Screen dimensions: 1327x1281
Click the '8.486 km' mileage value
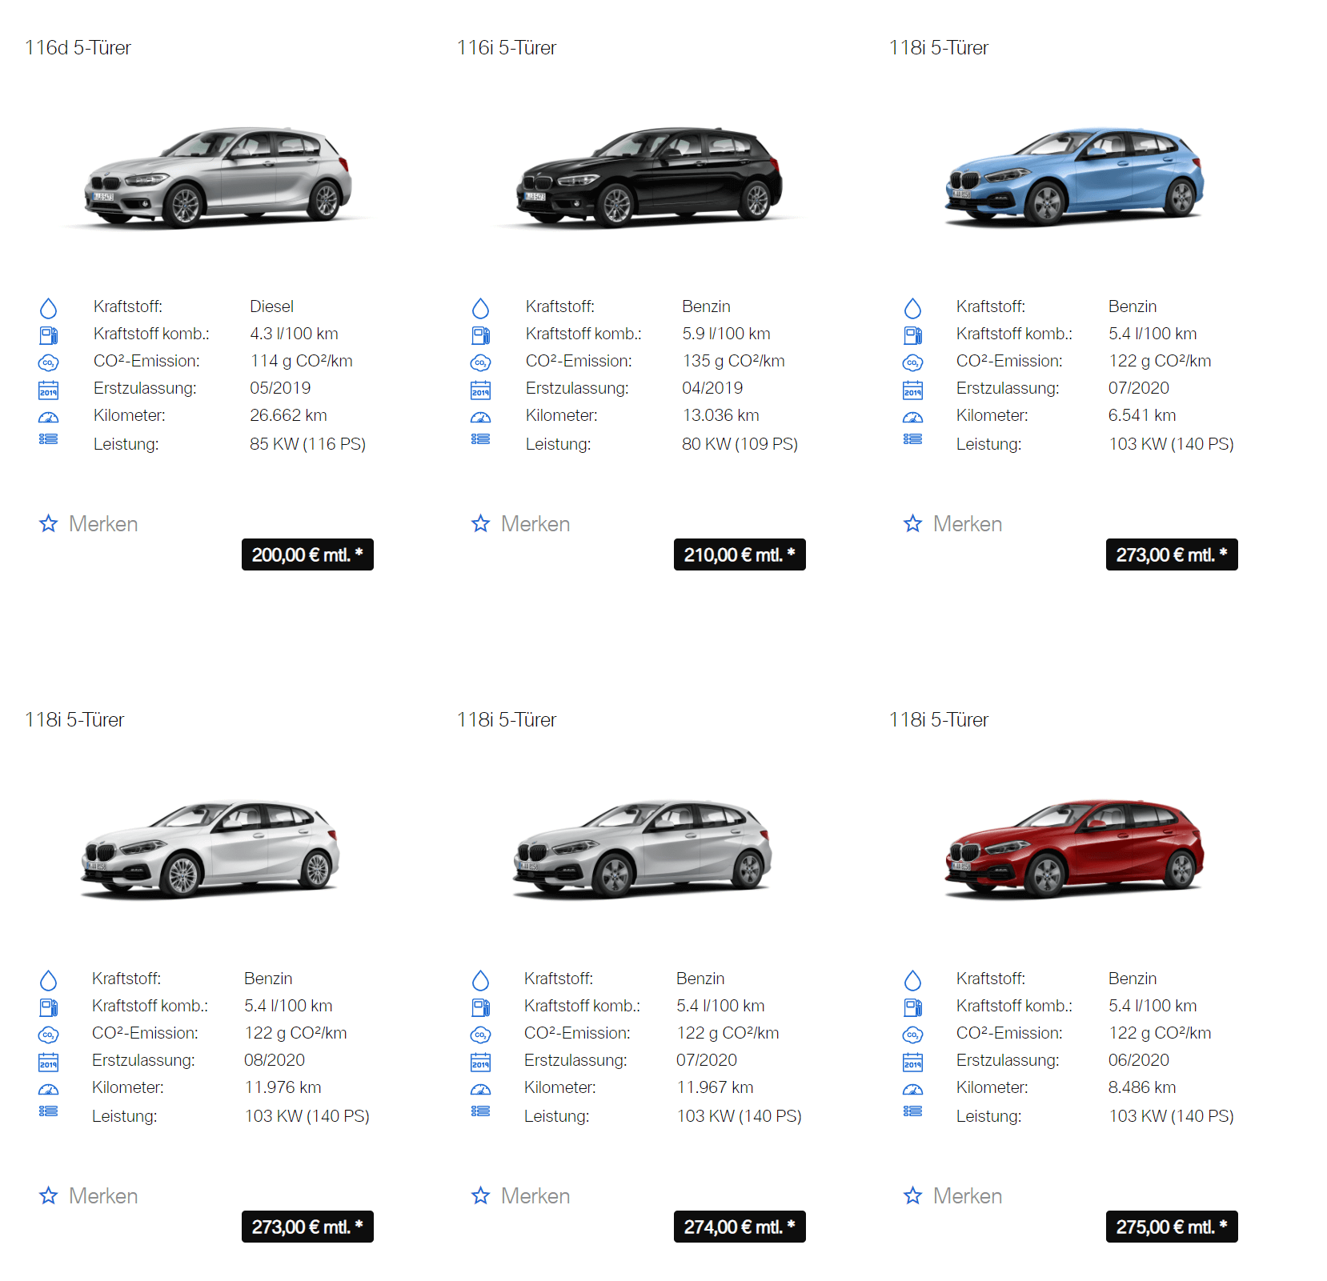(x=1142, y=1087)
